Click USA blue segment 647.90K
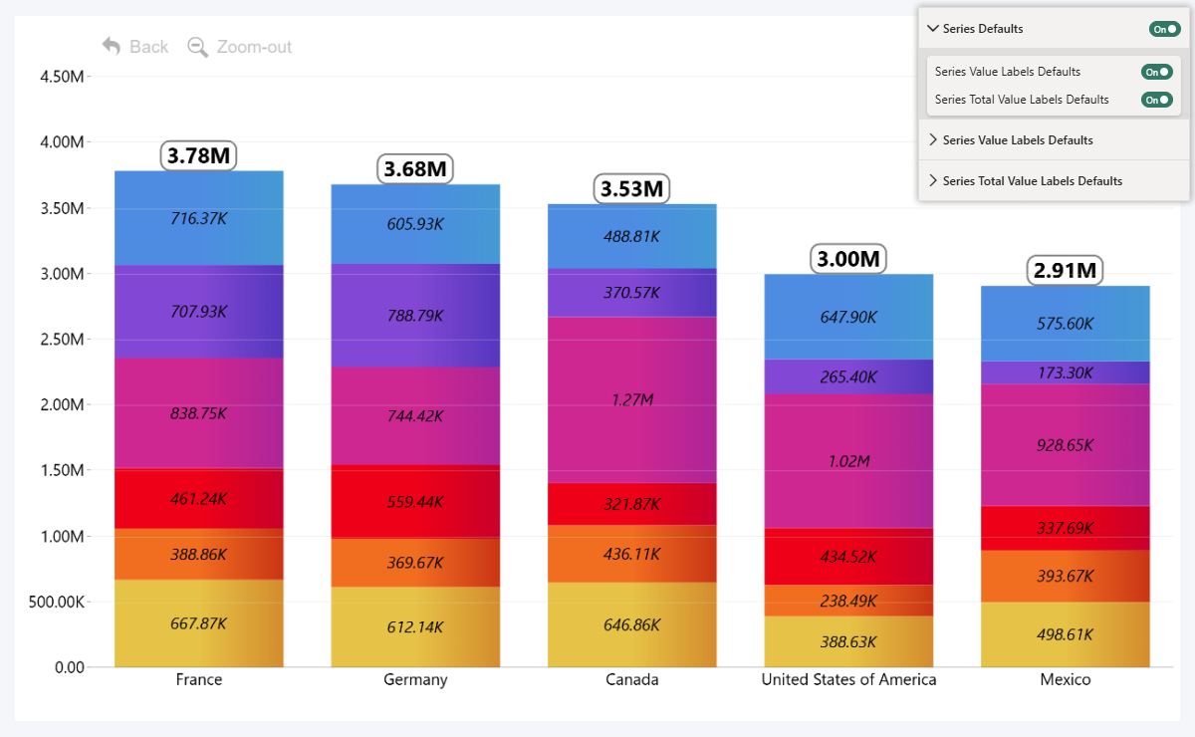 848,317
